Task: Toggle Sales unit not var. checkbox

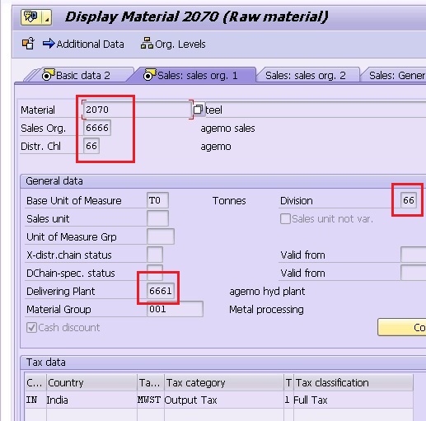Action: coord(285,219)
